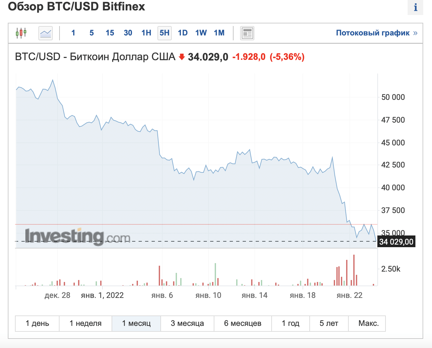
Task: Show the 1 год range
Action: (x=290, y=323)
